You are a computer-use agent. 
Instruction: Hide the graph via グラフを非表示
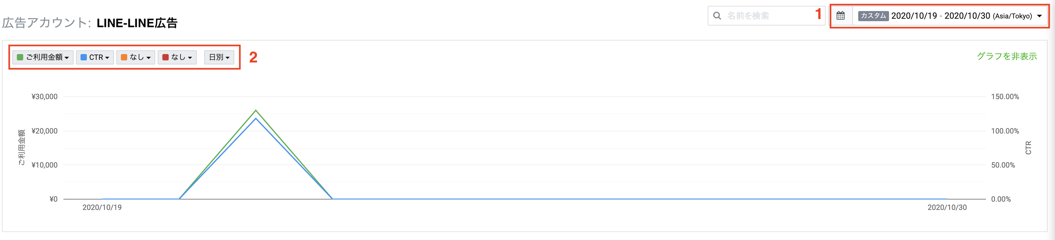coord(1006,56)
